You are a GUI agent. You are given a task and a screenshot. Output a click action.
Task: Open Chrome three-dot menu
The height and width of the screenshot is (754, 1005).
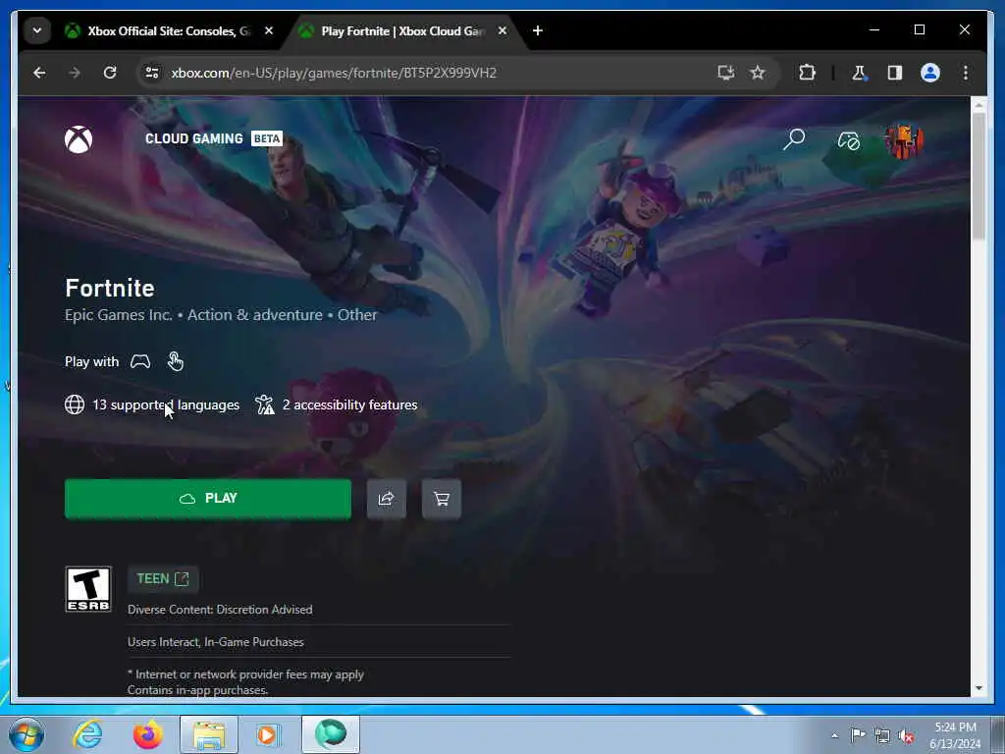pyautogui.click(x=966, y=73)
